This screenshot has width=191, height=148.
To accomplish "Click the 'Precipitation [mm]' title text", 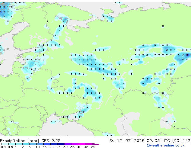I will pos(20,141).
